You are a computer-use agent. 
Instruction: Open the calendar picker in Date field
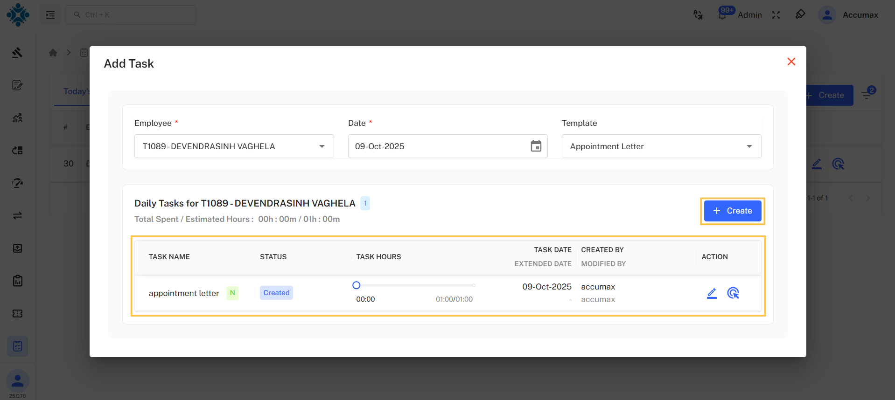tap(536, 146)
